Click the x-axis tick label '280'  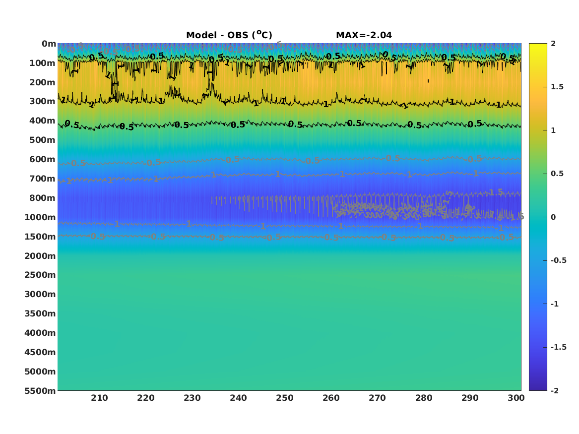[424, 398]
